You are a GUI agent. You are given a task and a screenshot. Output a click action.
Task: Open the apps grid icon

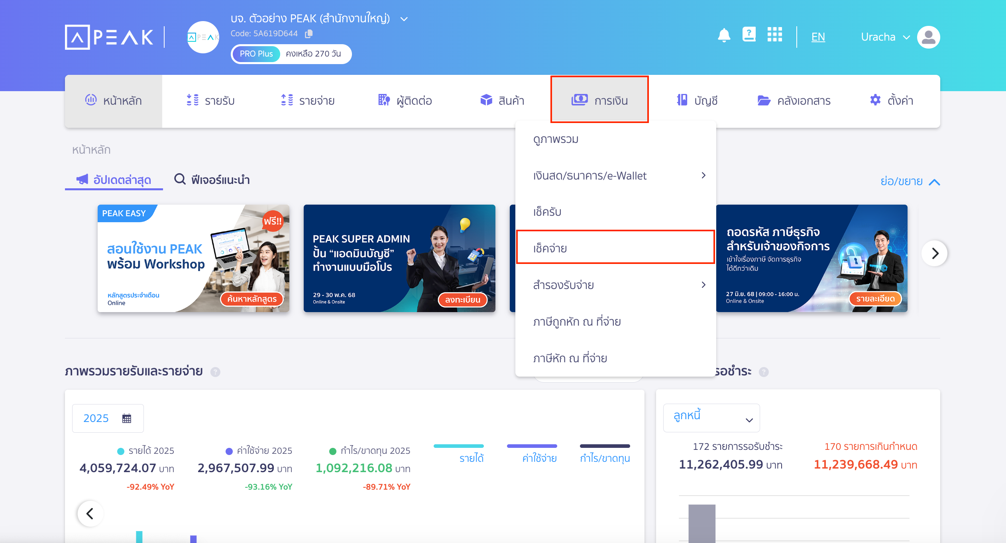pos(774,35)
